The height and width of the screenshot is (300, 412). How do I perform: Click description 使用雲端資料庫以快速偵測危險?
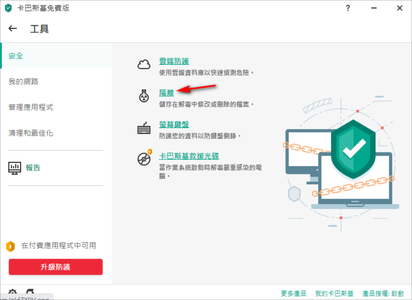coord(206,73)
